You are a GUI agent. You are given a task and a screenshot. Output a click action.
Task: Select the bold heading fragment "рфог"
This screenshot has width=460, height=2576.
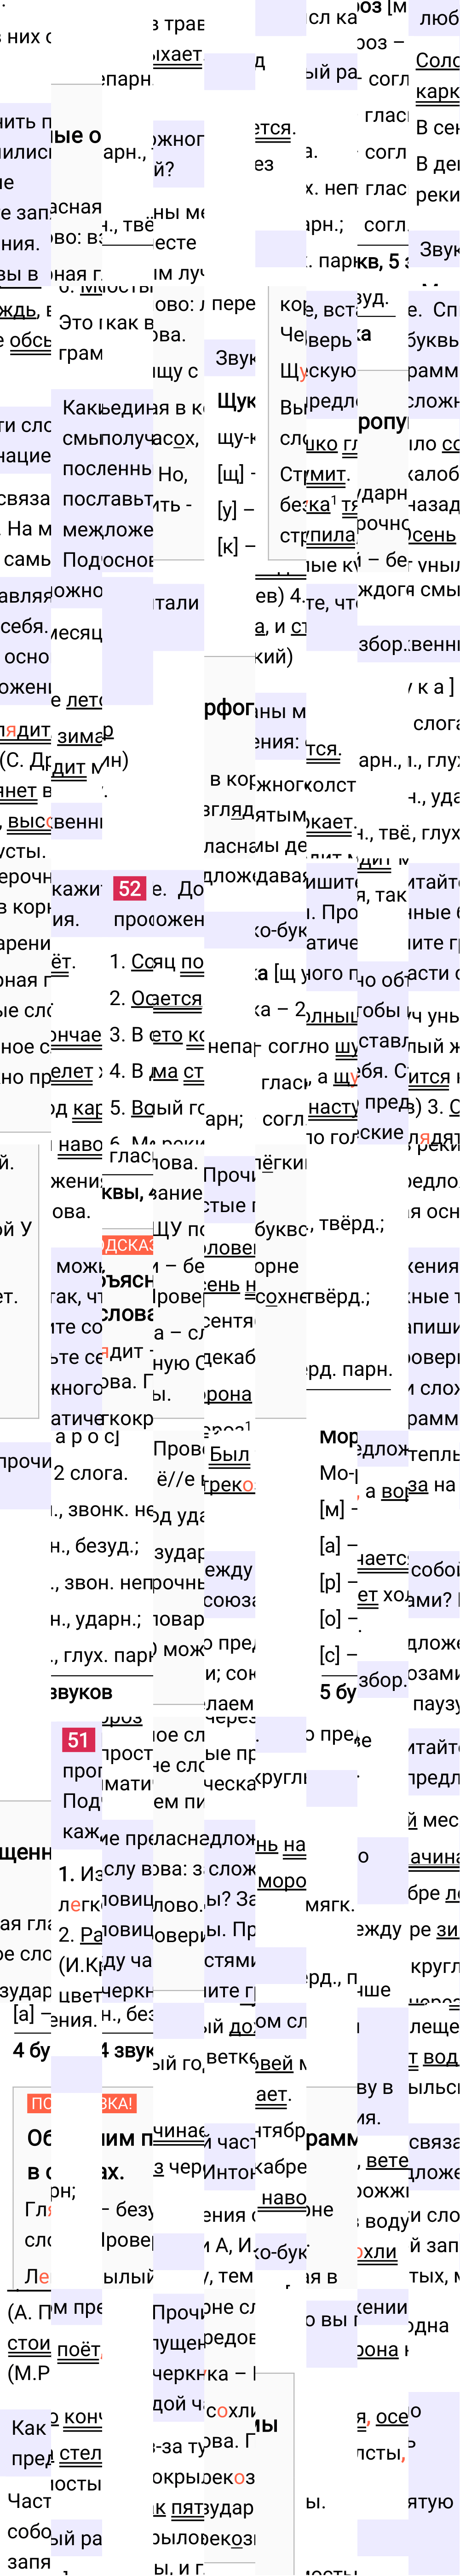coord(230,708)
